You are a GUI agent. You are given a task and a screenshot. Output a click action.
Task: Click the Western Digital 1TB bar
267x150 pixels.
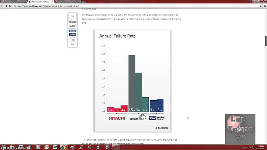pos(153,106)
